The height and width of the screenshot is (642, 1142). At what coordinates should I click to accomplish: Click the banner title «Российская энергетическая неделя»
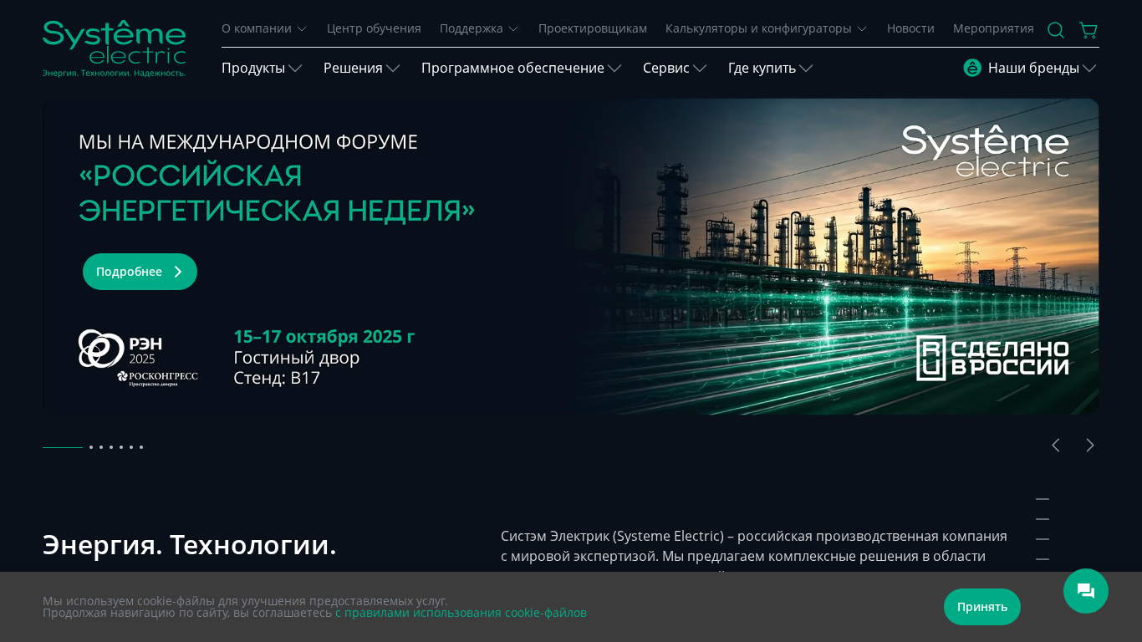pos(277,192)
